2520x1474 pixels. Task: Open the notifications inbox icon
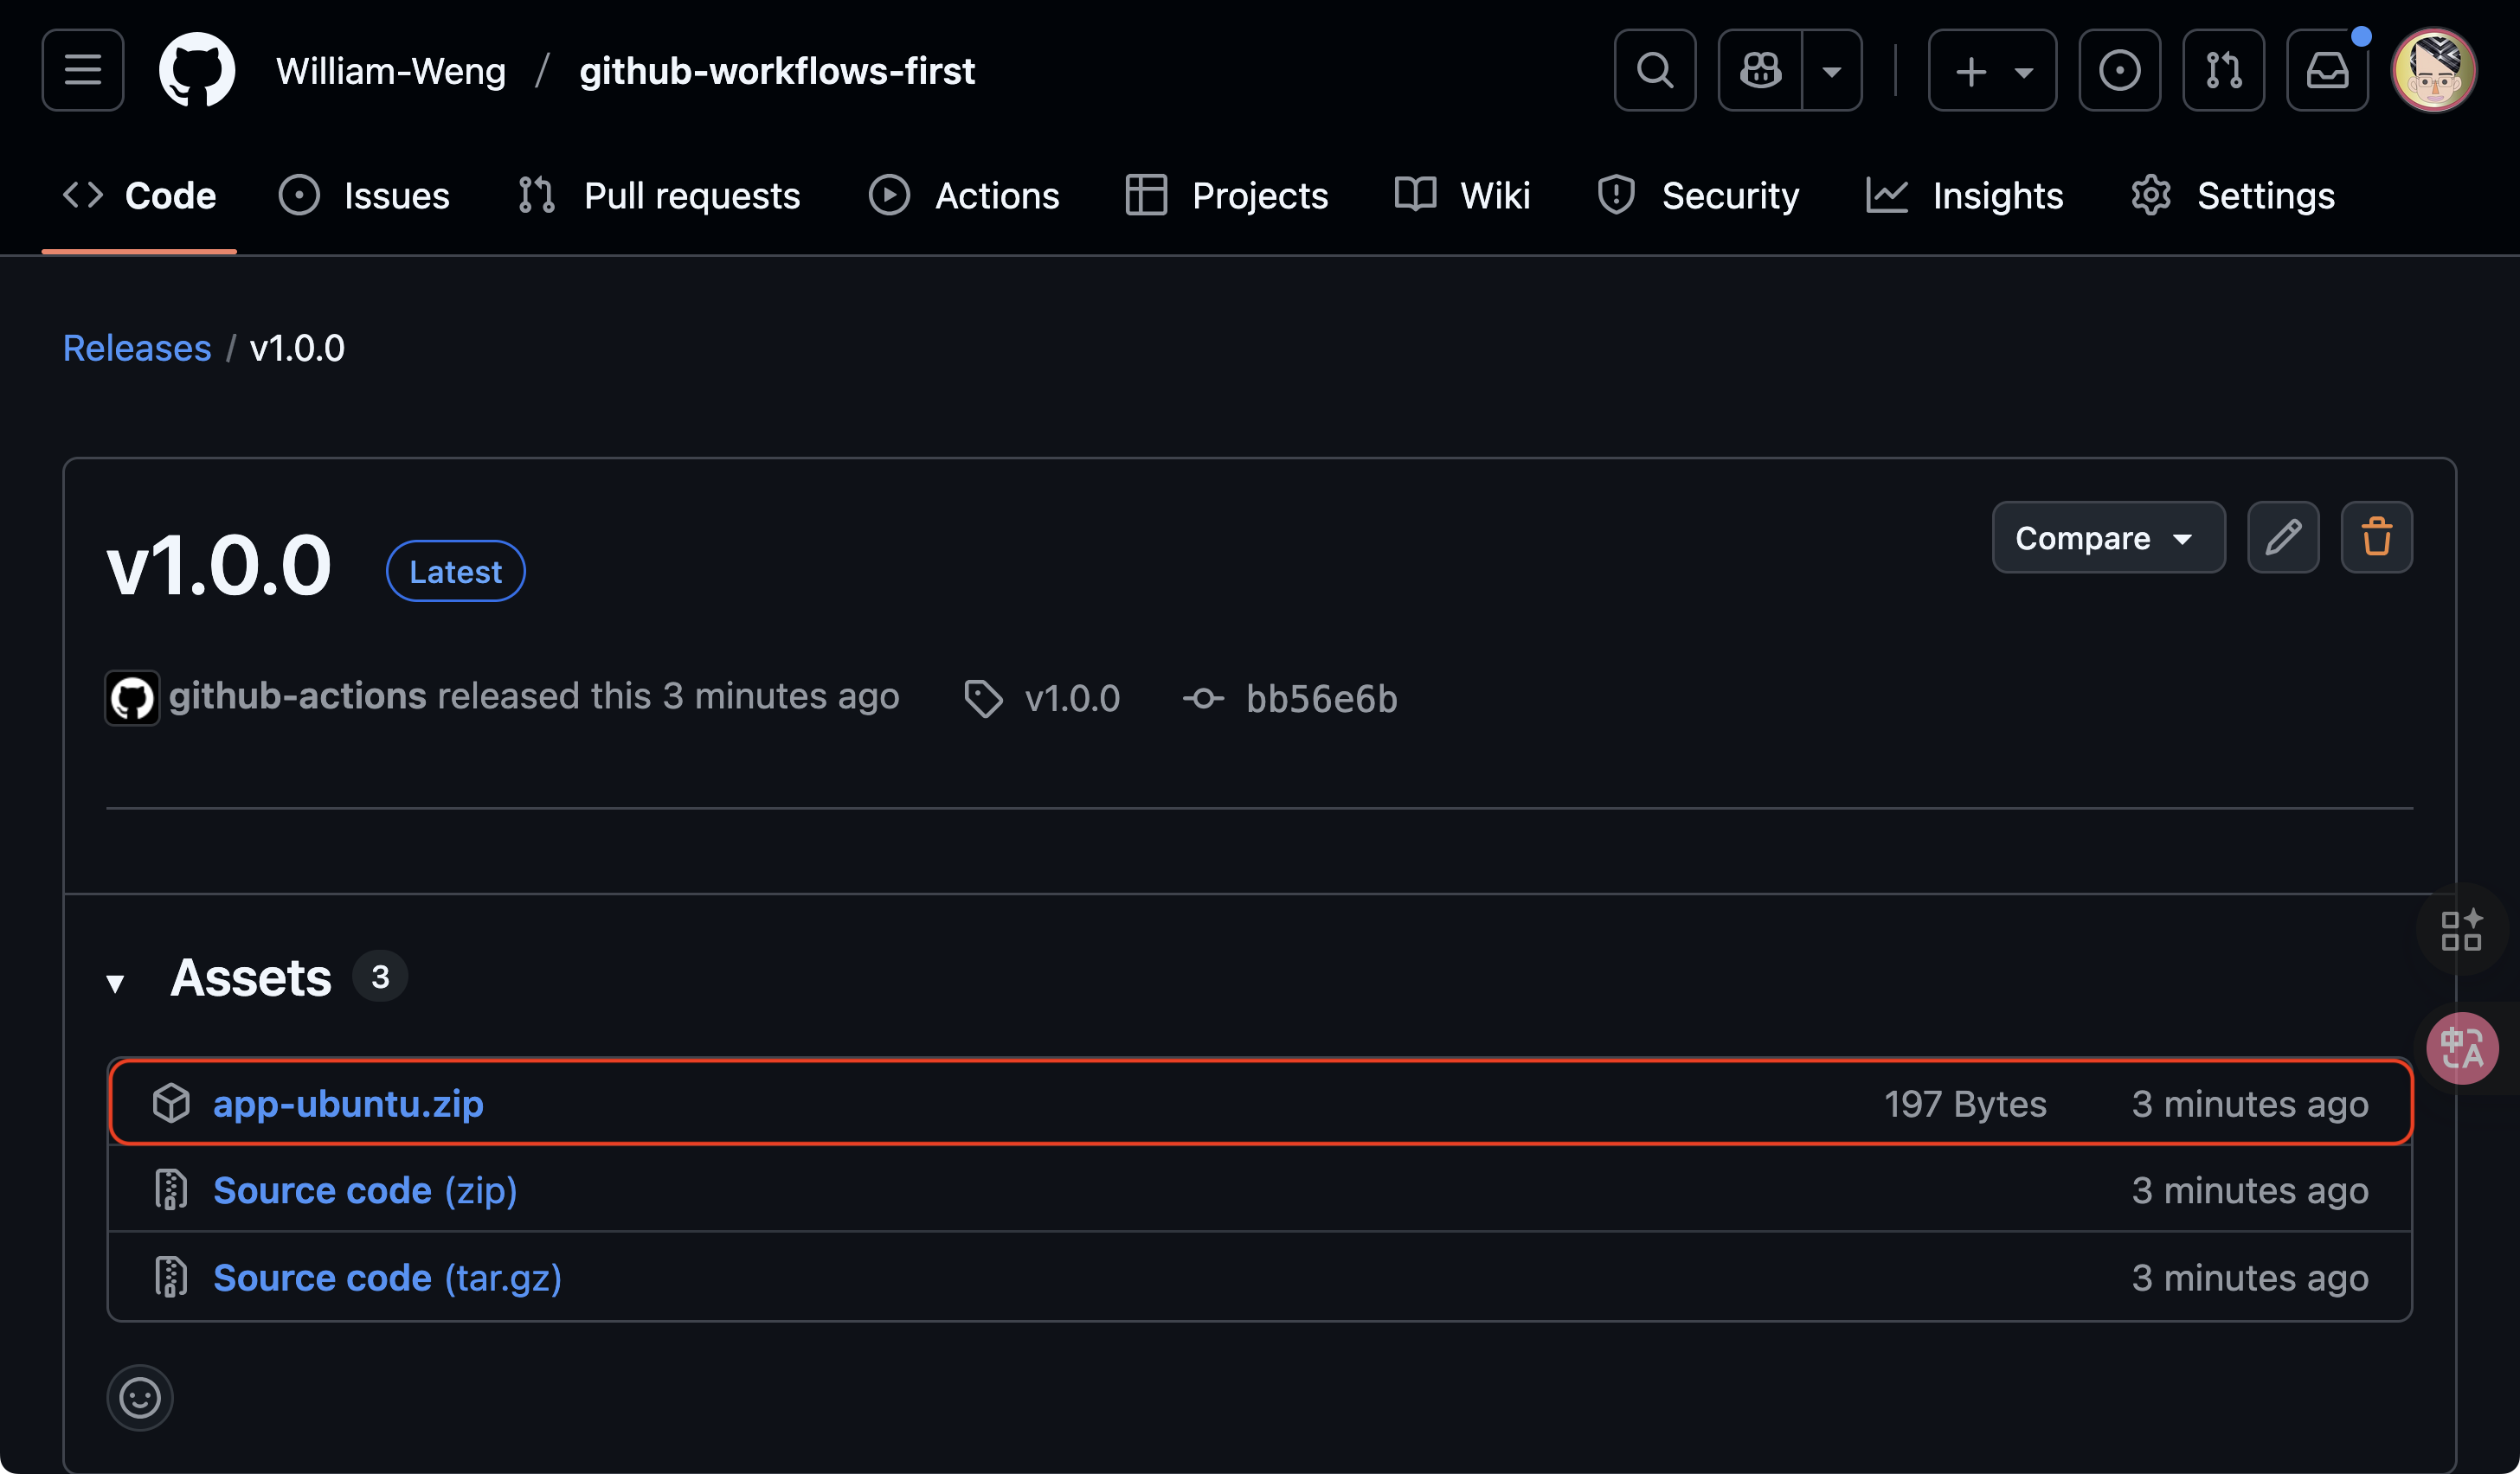pyautogui.click(x=2327, y=70)
